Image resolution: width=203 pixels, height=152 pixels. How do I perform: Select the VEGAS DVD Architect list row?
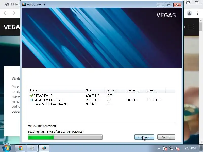pyautogui.click(x=102, y=100)
